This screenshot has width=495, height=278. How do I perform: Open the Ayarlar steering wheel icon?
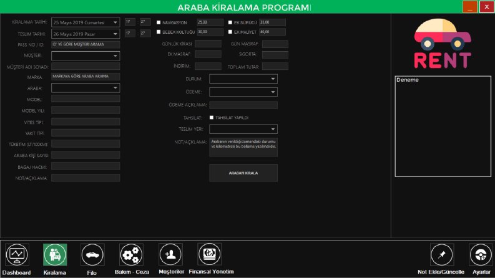(481, 255)
